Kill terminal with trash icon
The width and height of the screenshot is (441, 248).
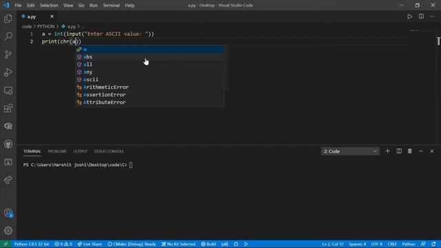coord(410,152)
